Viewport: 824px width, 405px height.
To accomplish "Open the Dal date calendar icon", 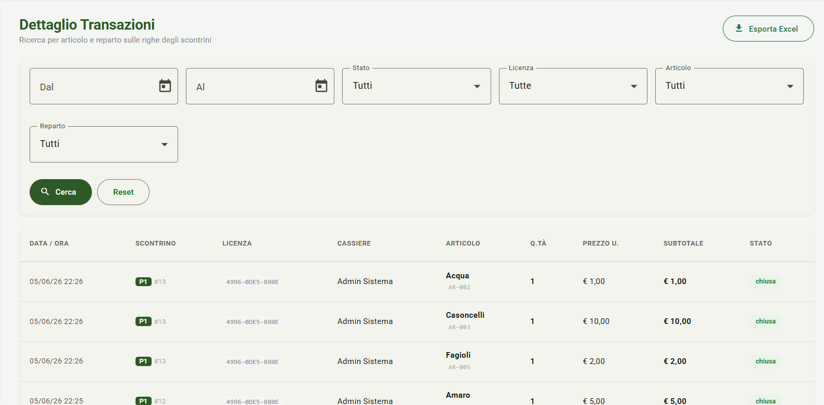I will (x=165, y=86).
